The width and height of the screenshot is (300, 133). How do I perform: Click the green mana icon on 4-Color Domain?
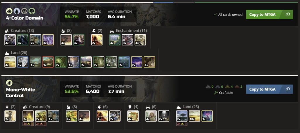pos(32,11)
